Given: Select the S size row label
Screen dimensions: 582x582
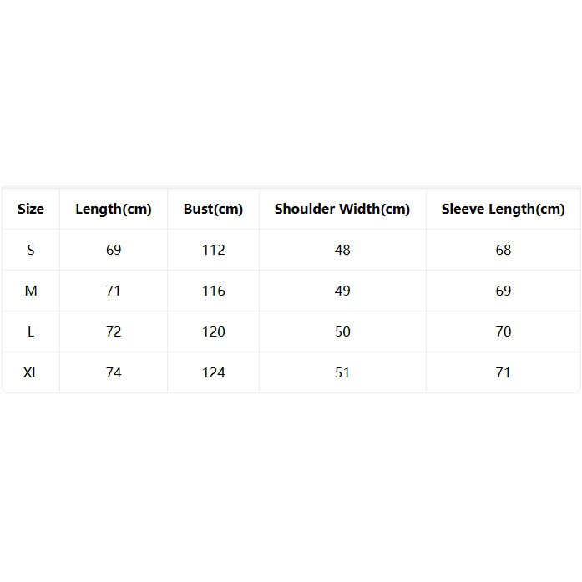Looking at the screenshot, I should point(31,250).
